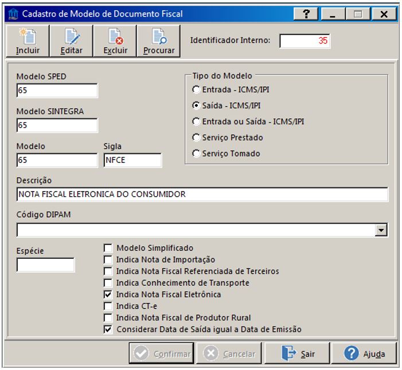Click the Cancelar button
This screenshot has width=402, height=370.
(229, 353)
